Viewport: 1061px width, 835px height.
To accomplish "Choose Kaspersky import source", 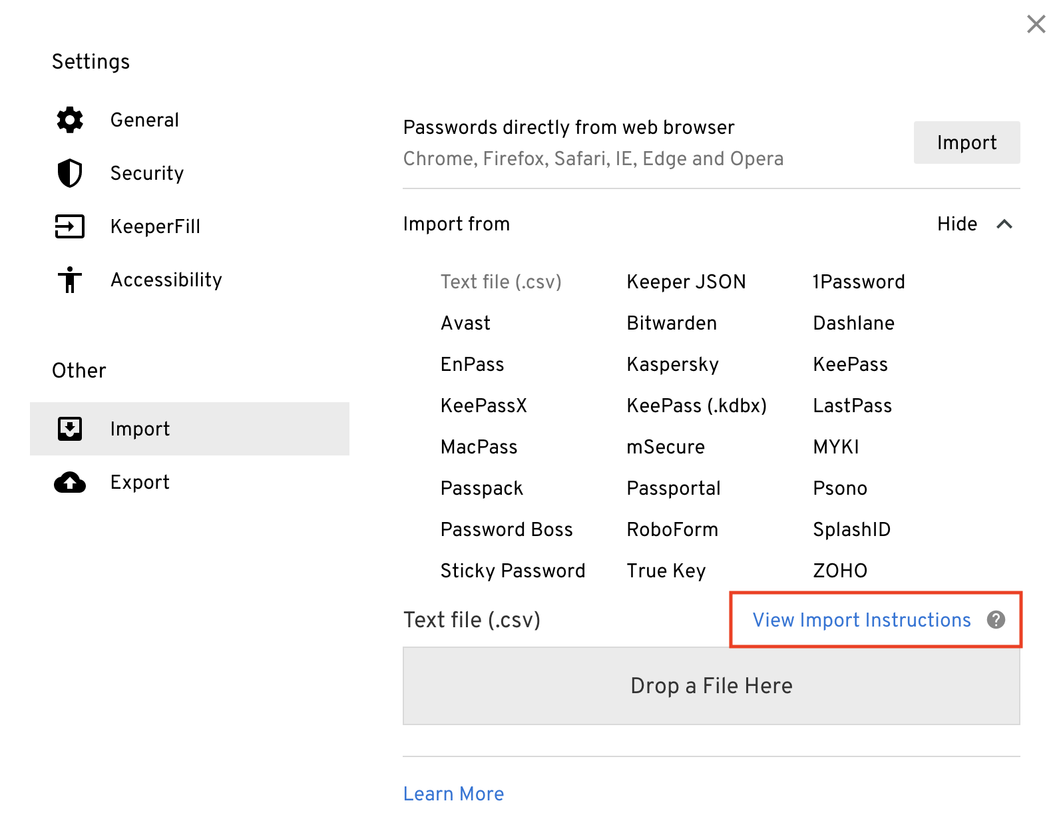I will (x=673, y=364).
